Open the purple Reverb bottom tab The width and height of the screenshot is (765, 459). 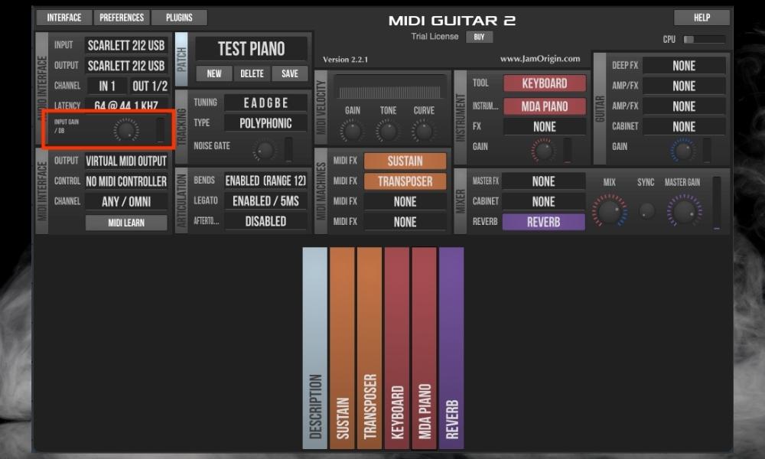coord(451,348)
